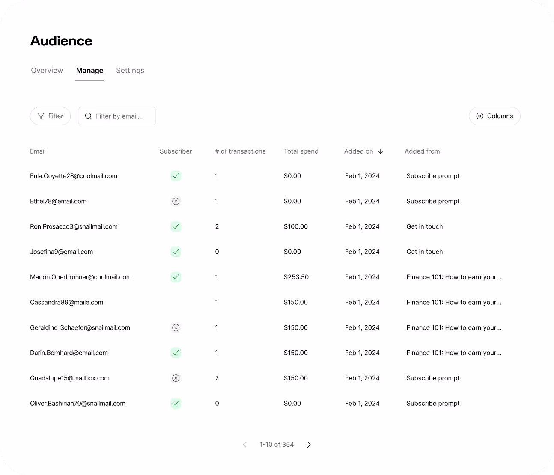
Task: Click the subscribed checkmark for Marion.Oberbrunner@coolmail.com
Action: pos(176,277)
